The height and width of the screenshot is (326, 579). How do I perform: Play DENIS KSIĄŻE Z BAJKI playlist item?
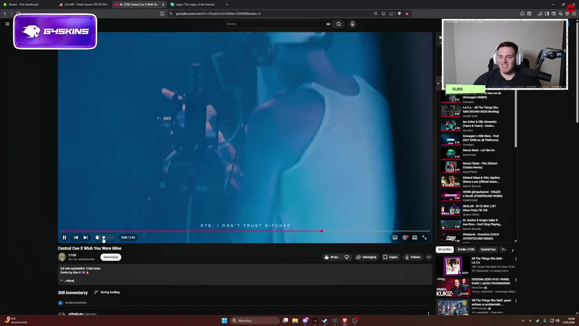point(477,197)
